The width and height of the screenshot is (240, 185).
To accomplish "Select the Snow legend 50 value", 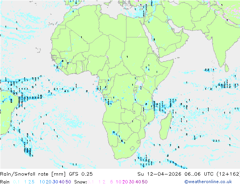I will point(145,182).
